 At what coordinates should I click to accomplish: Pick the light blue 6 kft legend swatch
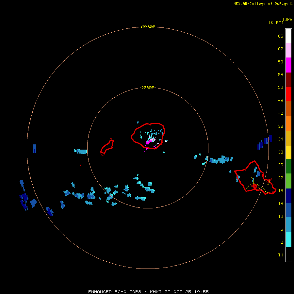(288, 225)
